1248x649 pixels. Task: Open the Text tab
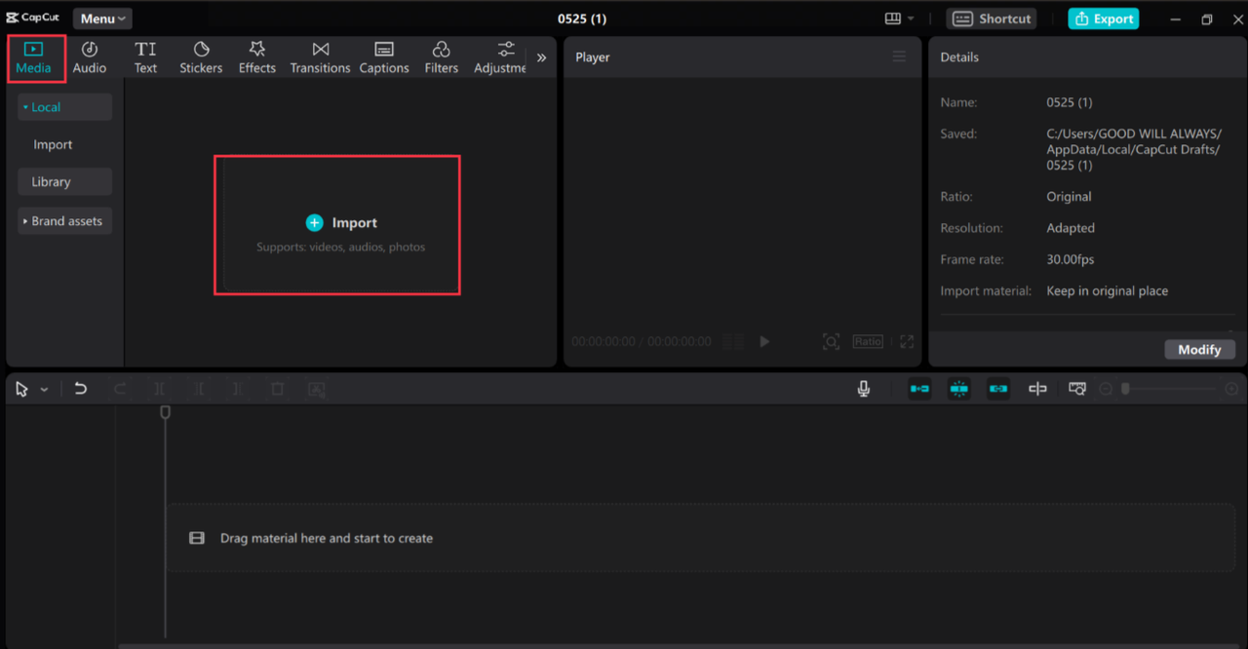145,58
